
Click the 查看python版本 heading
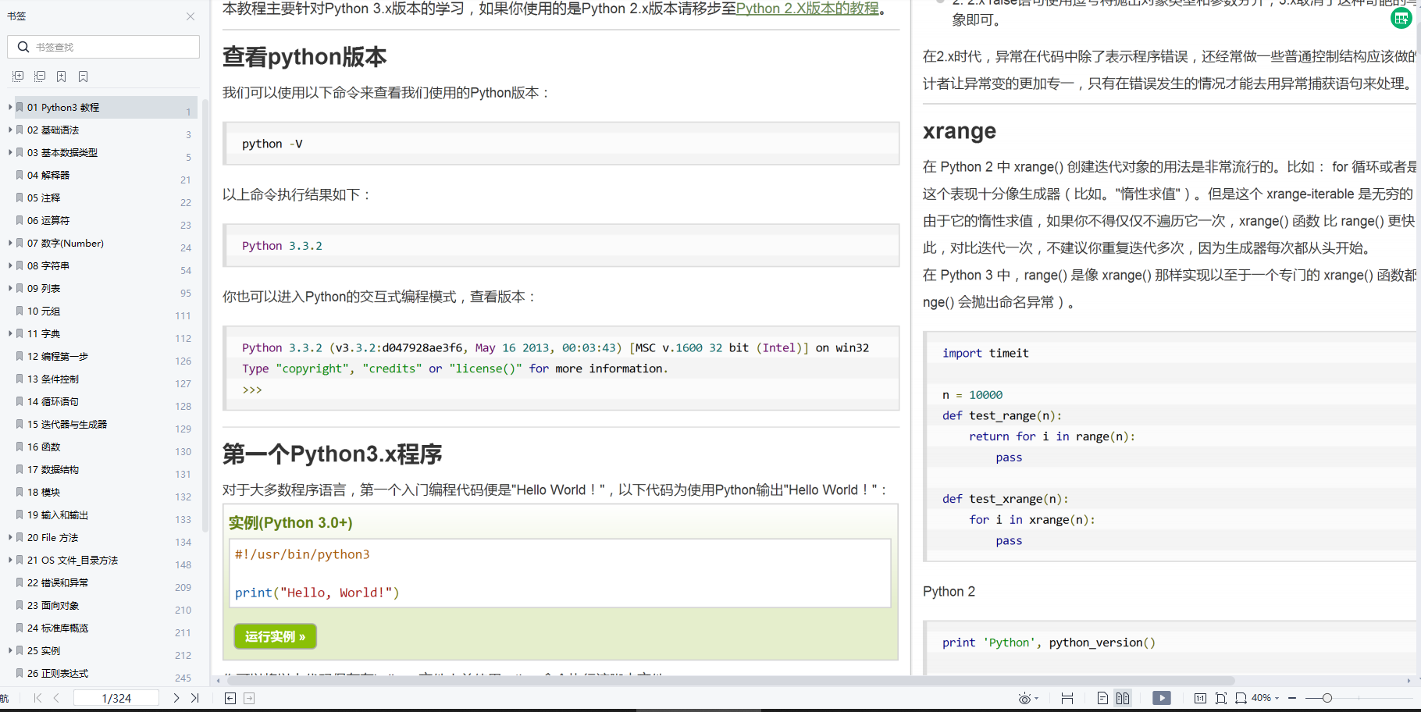[x=304, y=57]
